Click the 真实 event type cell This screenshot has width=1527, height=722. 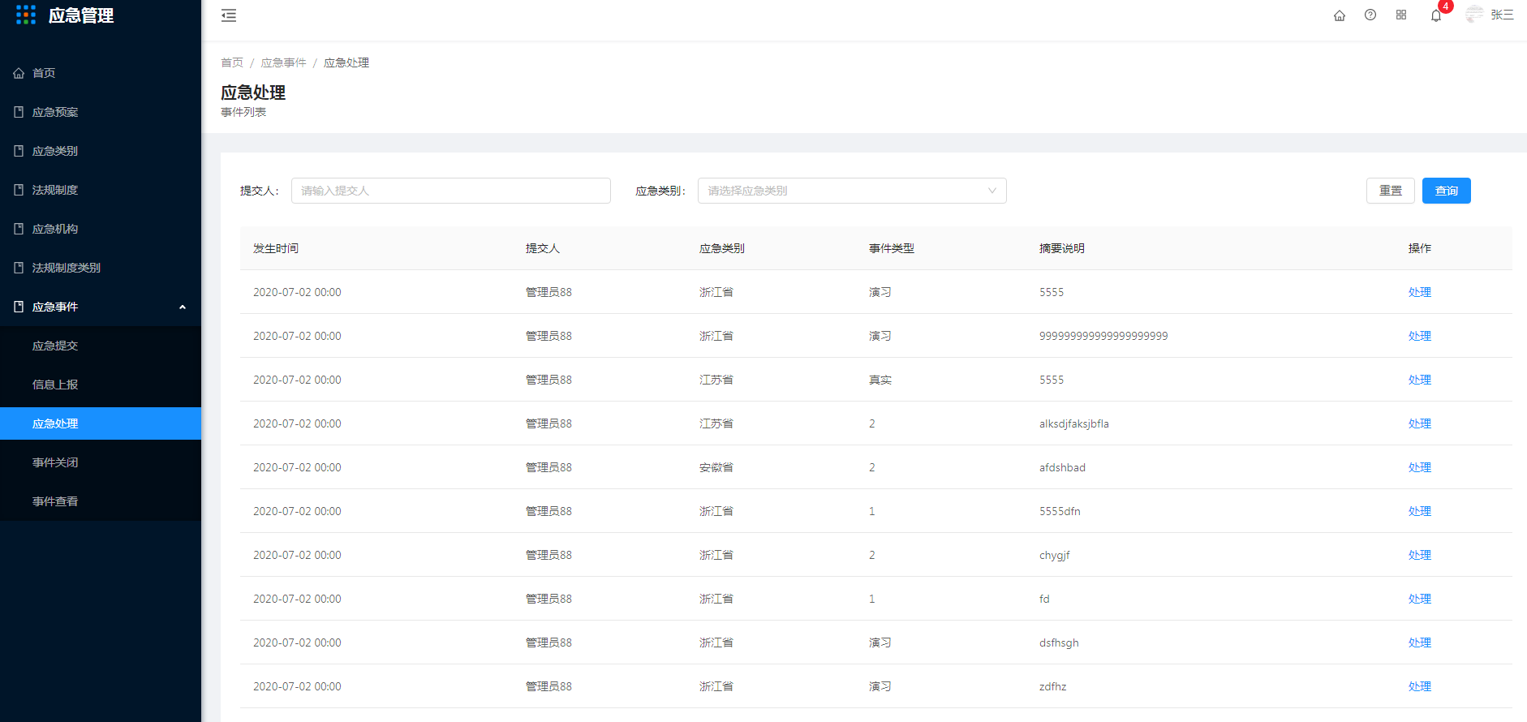point(880,380)
